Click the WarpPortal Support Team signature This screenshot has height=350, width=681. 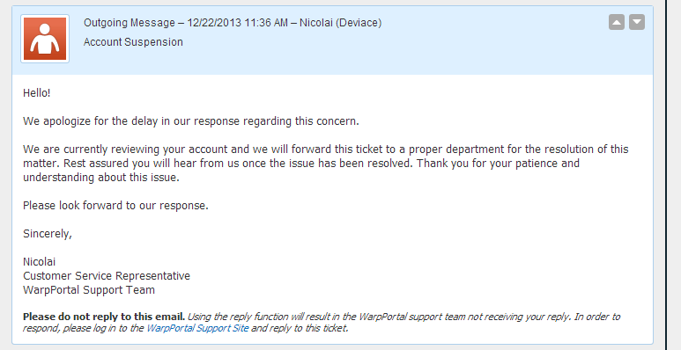click(x=89, y=290)
